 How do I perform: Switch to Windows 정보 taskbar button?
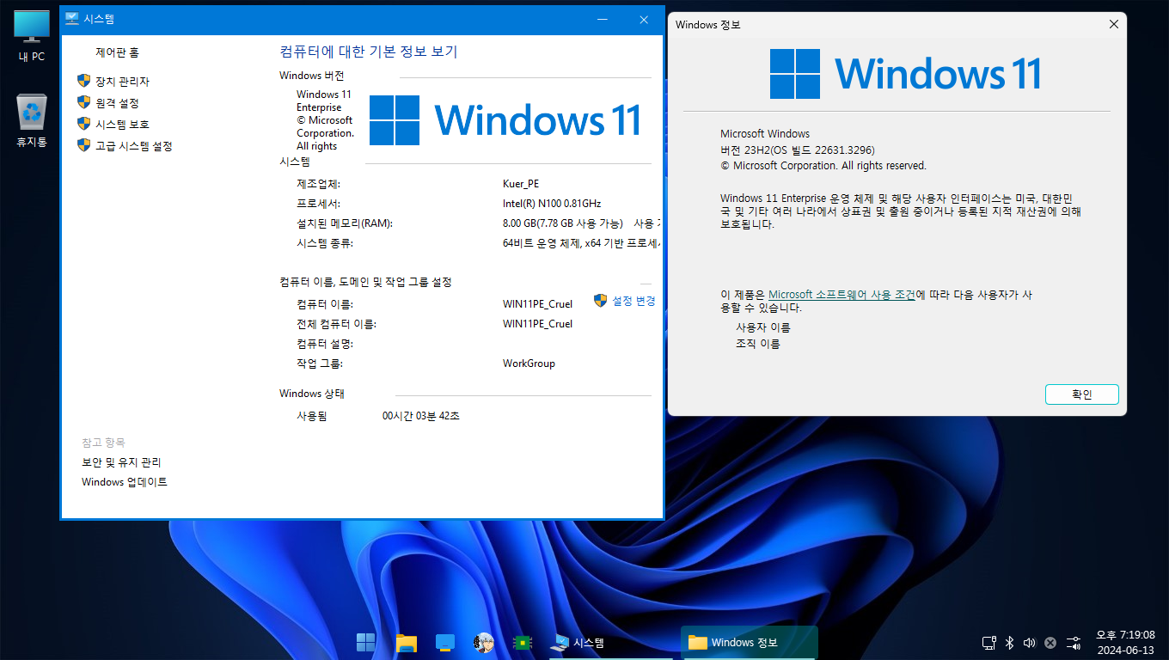click(750, 642)
